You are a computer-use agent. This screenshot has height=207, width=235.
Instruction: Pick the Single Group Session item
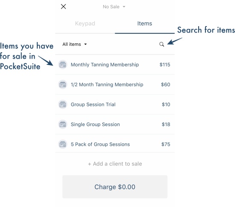click(115, 124)
